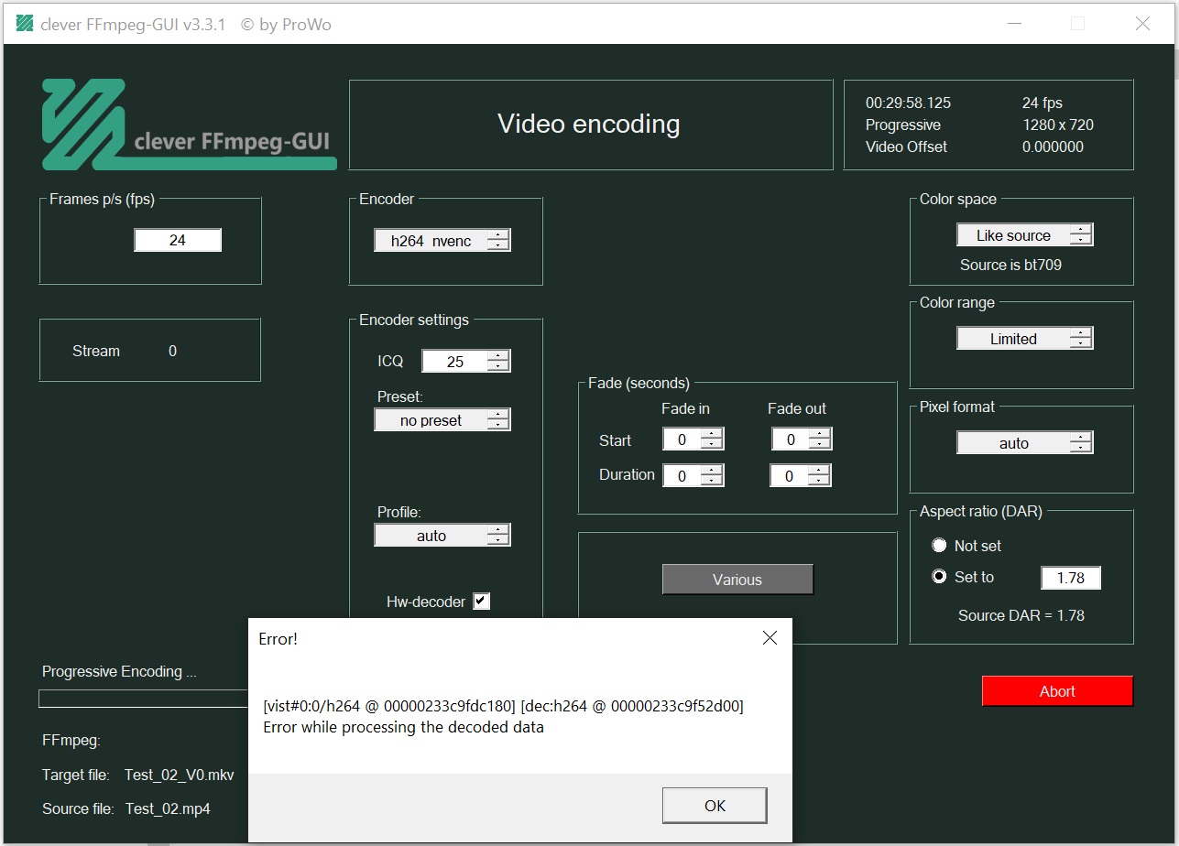The height and width of the screenshot is (846, 1179).
Task: Open the Color space Like source selector
Action: coord(1025,235)
